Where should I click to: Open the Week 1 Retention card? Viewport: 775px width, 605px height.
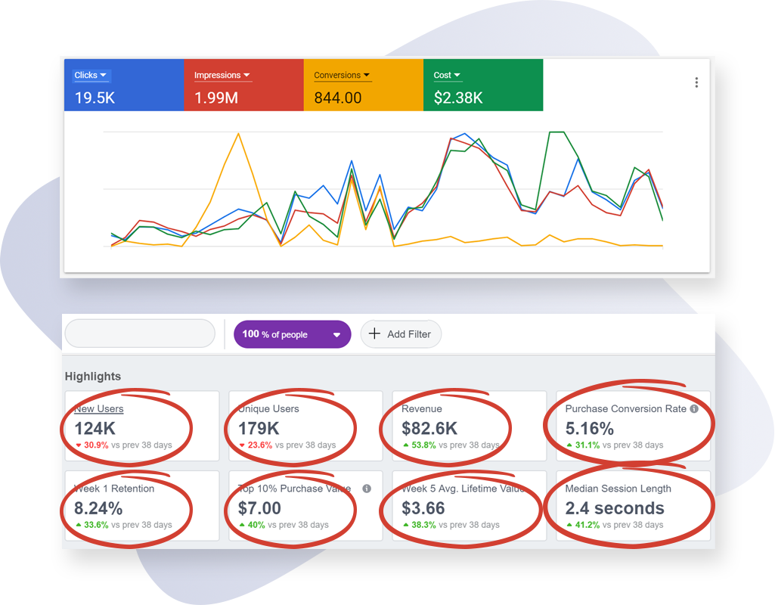click(x=142, y=506)
